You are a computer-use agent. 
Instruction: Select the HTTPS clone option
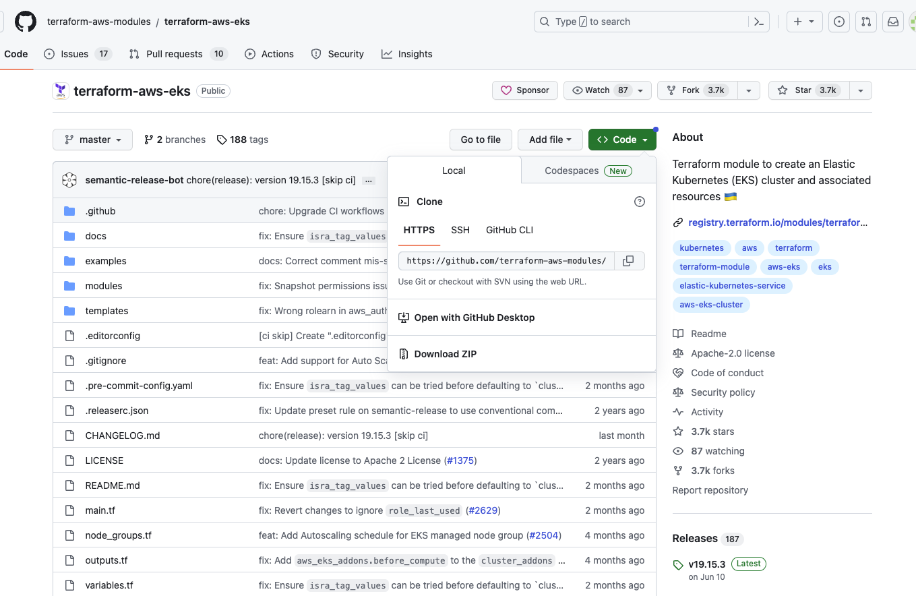tap(419, 230)
